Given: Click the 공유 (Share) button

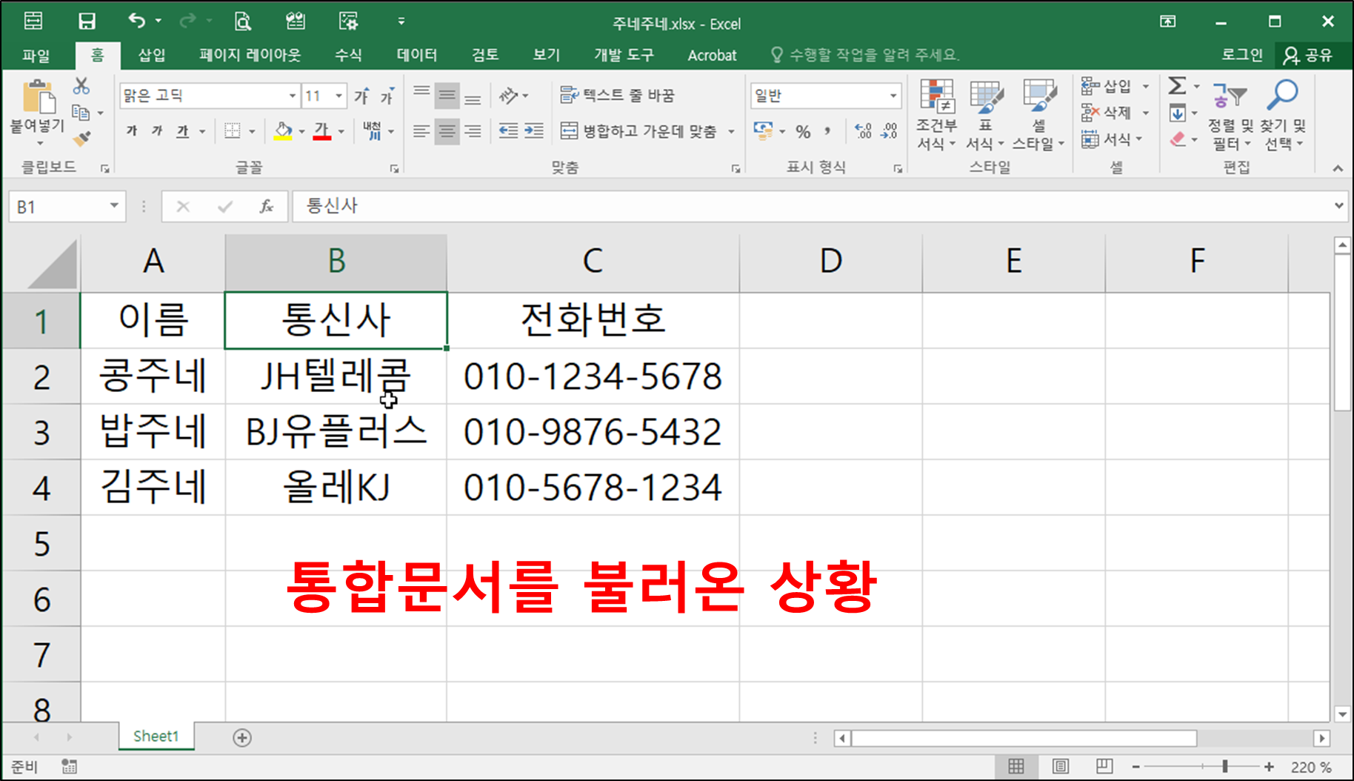Looking at the screenshot, I should click(x=1310, y=54).
